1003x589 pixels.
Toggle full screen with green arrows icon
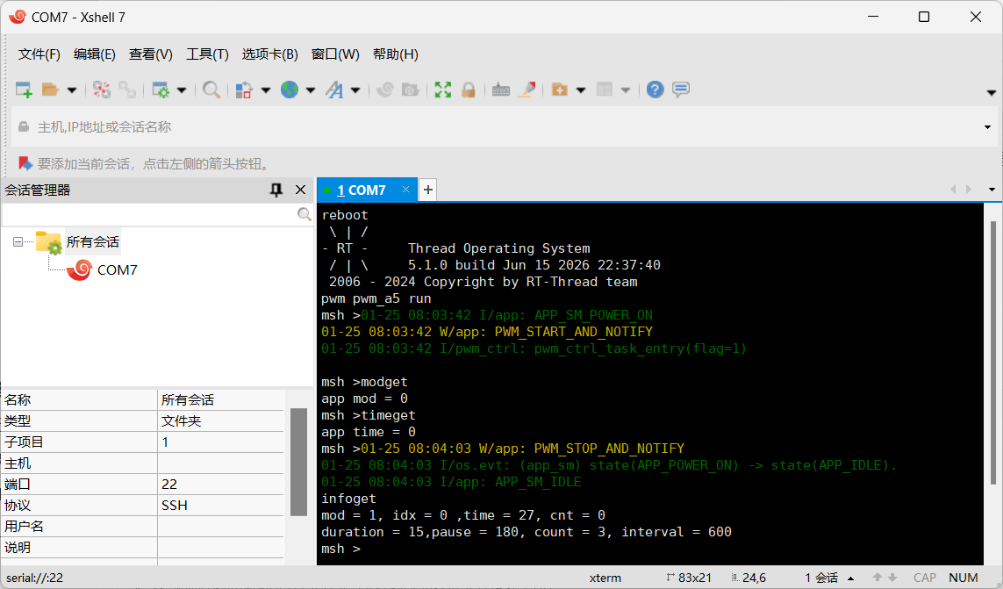(x=442, y=90)
